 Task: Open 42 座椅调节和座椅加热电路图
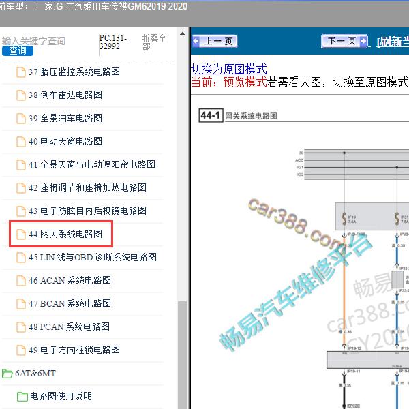[x=87, y=188]
